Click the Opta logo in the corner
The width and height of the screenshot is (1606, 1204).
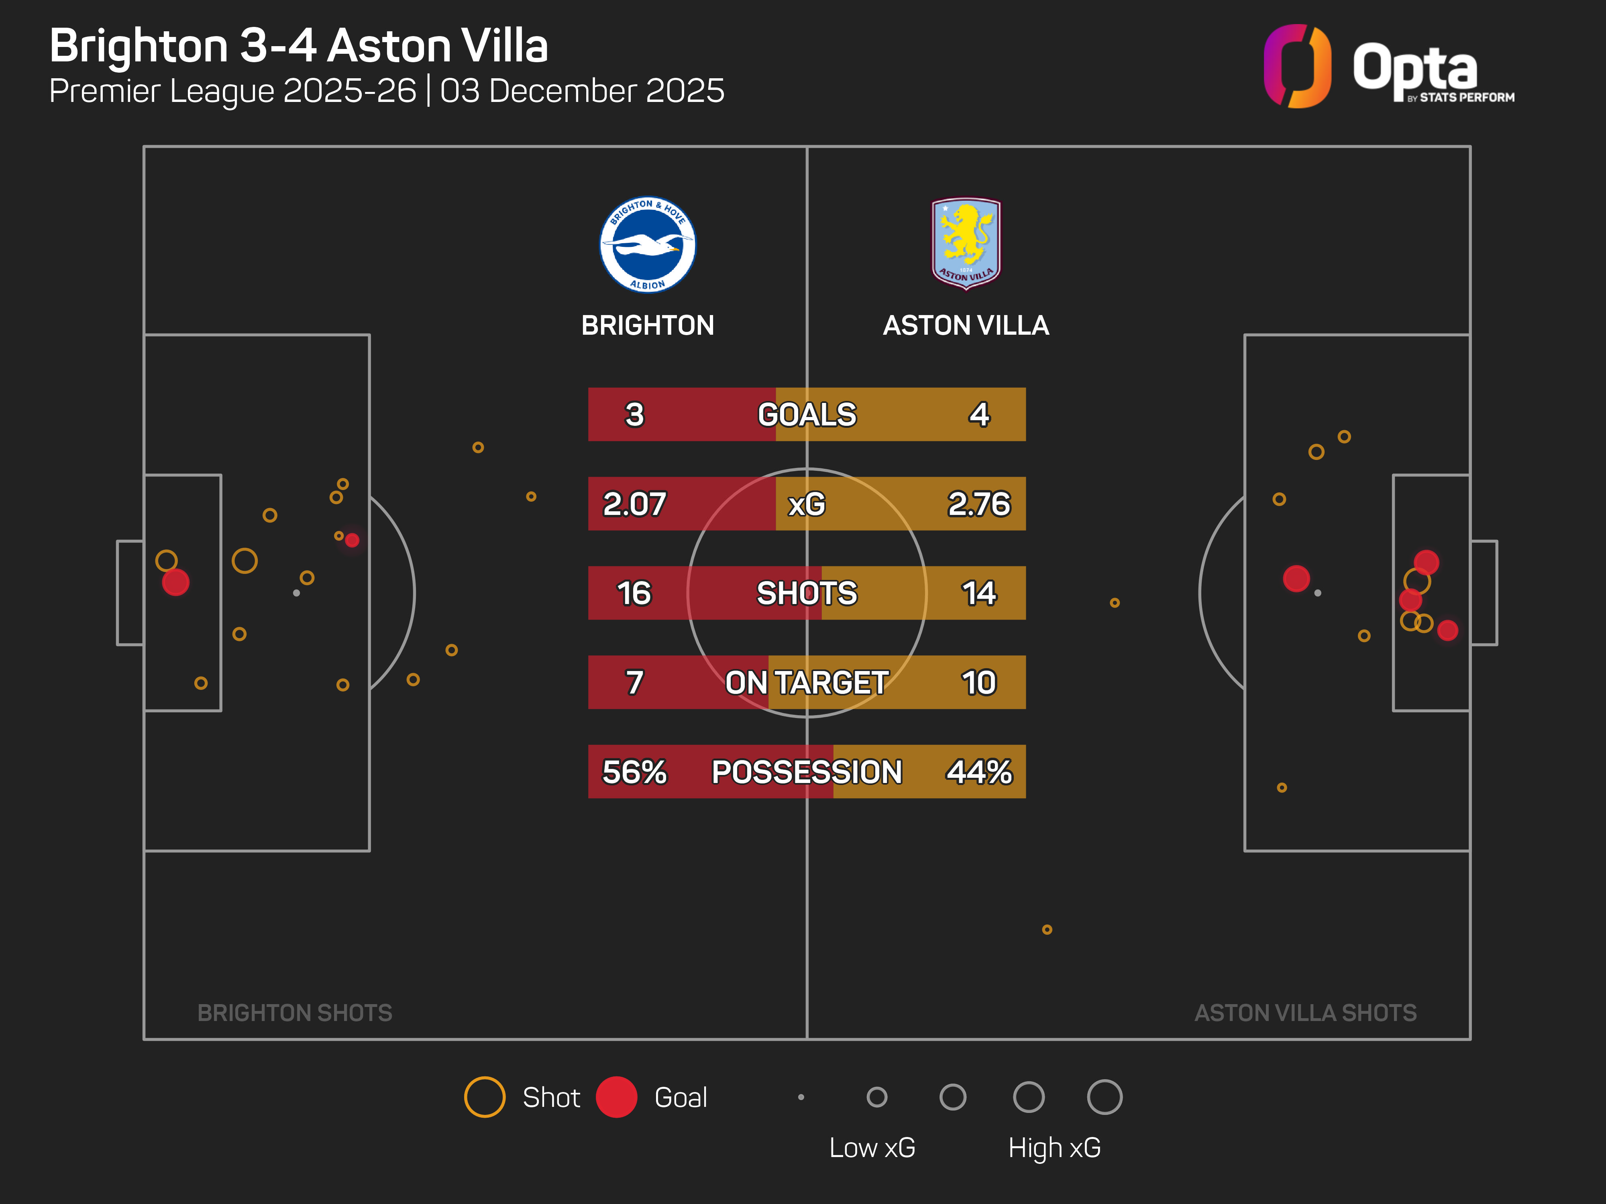click(1388, 67)
